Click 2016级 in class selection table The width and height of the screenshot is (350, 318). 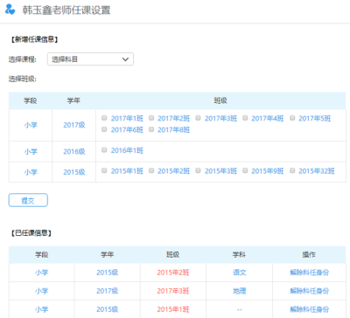[74, 152]
